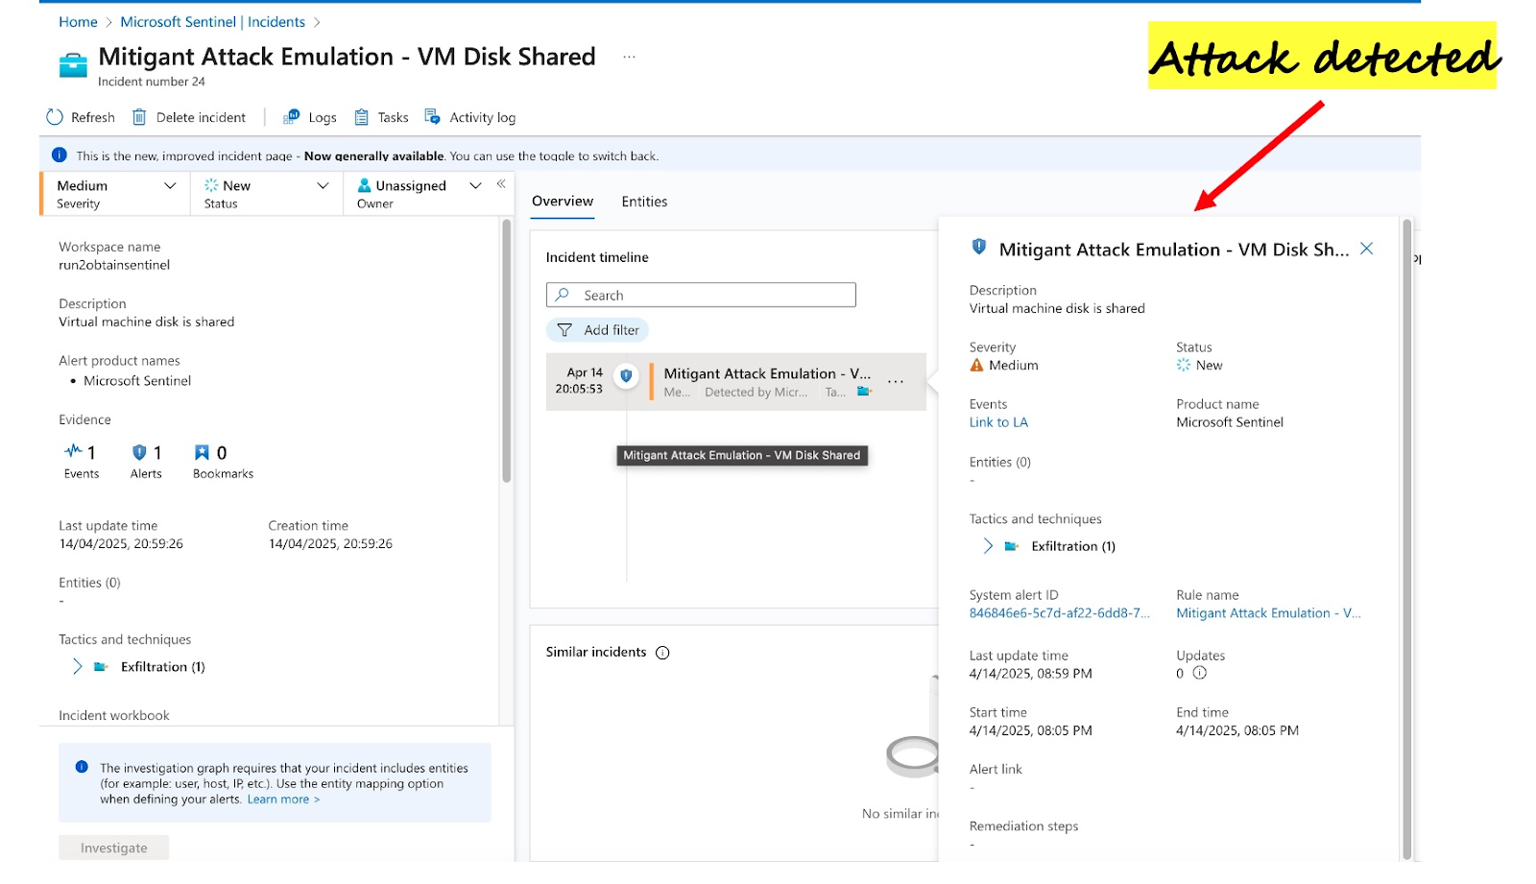This screenshot has width=1536, height=884.
Task: Click the incident briefcase icon beside the title
Action: point(73,65)
